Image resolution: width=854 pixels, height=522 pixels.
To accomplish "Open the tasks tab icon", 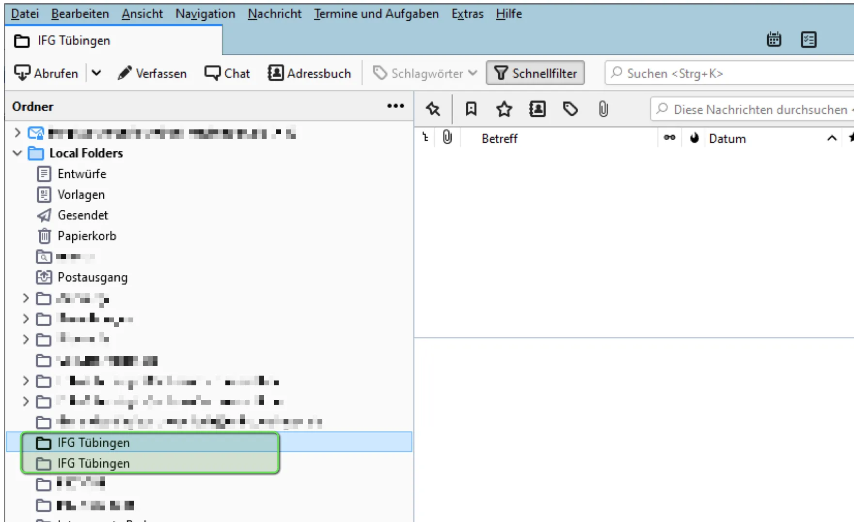I will coord(808,39).
